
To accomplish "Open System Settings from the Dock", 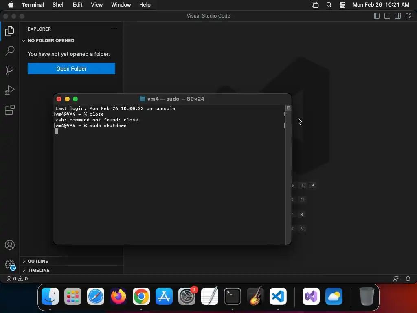I will [x=187, y=296].
